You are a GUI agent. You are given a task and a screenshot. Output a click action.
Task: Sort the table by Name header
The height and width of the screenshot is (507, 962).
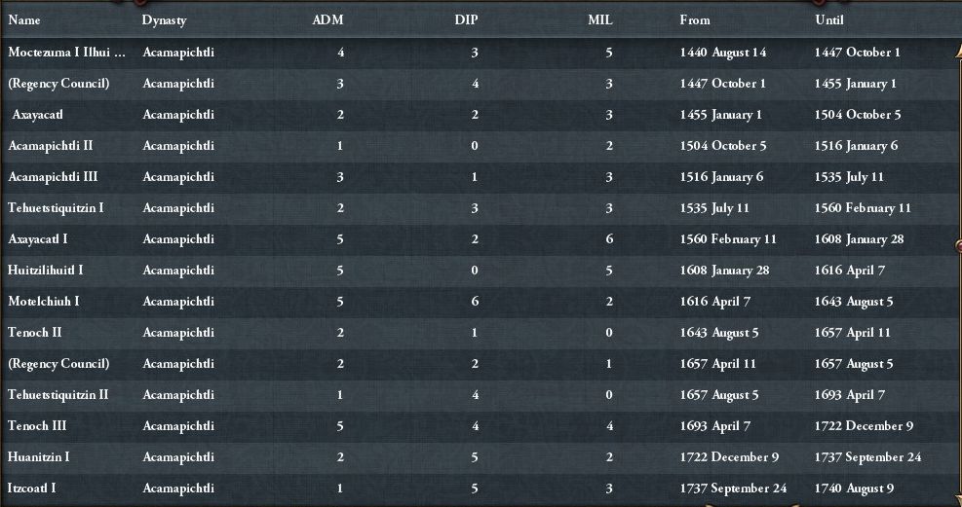(x=24, y=20)
